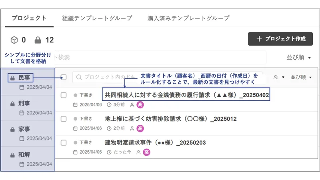Click the clock icon beside たった今
This screenshot has height=180, width=320.
[109, 152]
